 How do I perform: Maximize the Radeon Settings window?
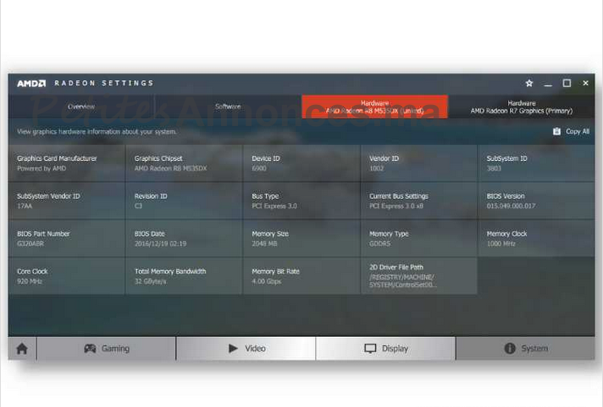point(567,83)
